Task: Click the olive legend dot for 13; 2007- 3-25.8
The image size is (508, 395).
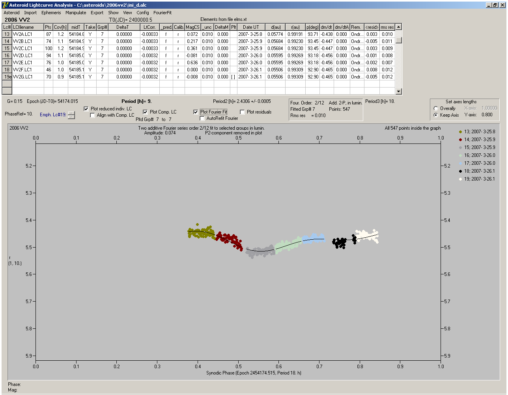Action: point(460,132)
